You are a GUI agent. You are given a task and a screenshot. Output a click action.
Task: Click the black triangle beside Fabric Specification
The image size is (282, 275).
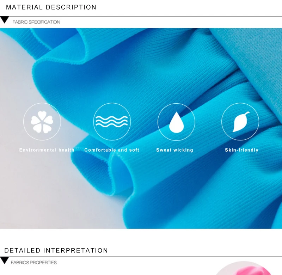[5, 20]
